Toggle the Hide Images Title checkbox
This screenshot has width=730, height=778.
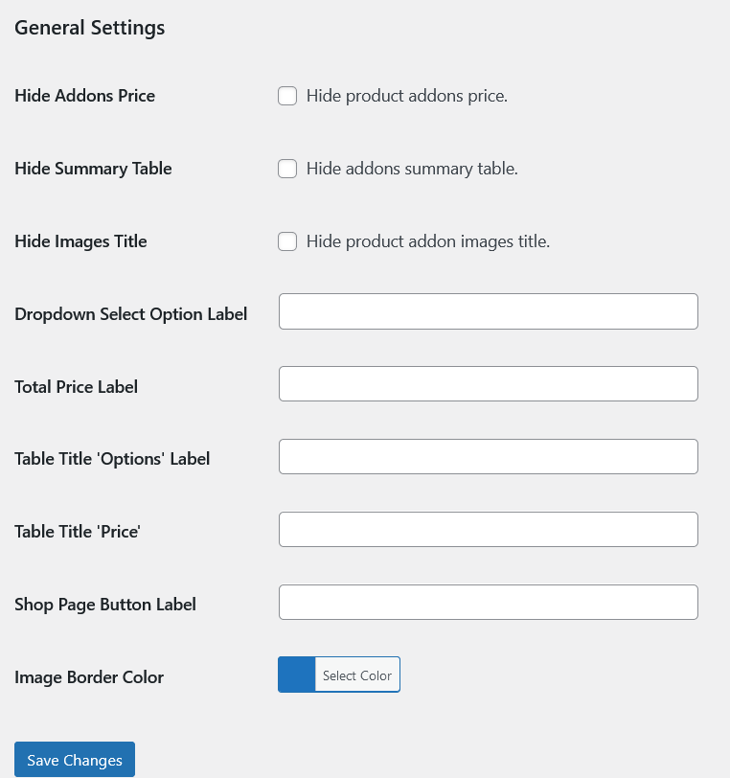[287, 241]
